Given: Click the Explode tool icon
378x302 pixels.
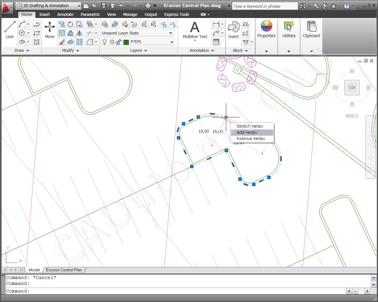Looking at the screenshot, I should (71, 42).
